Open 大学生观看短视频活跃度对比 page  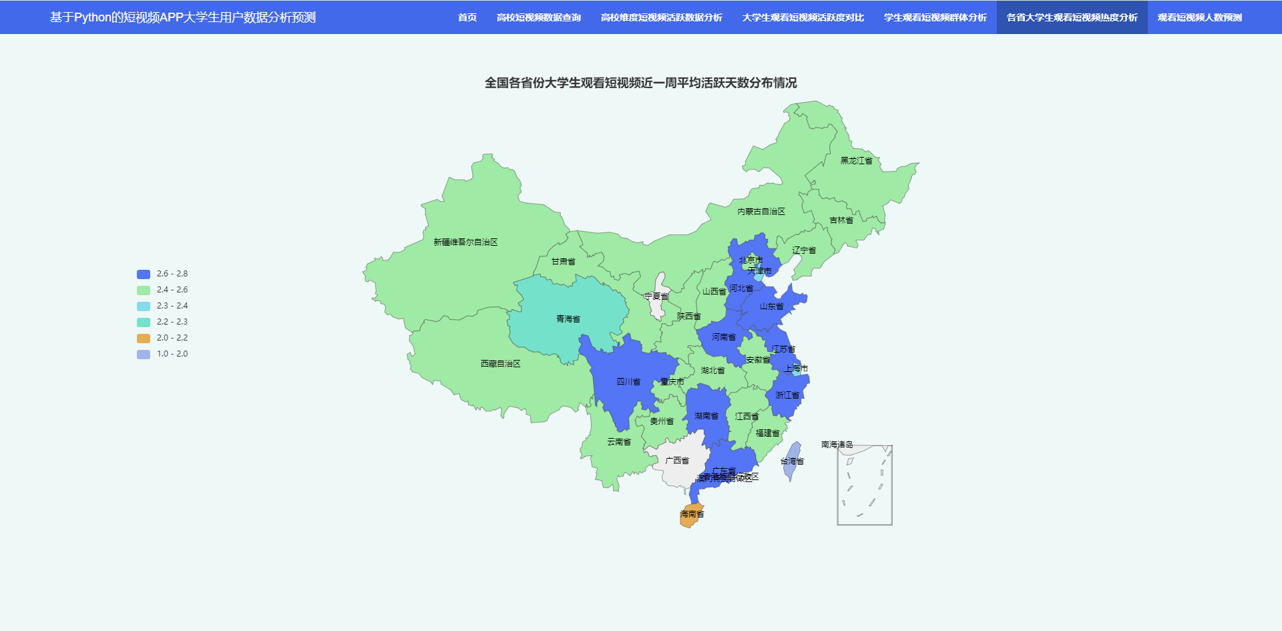tap(803, 17)
